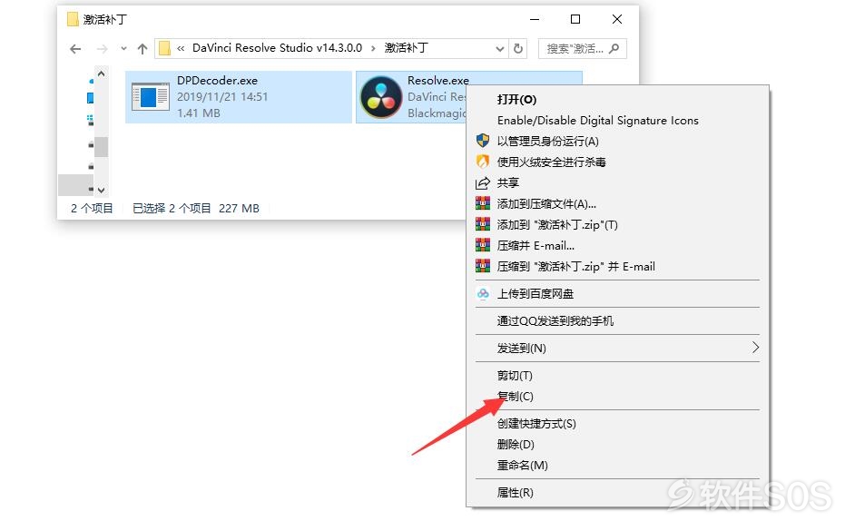The height and width of the screenshot is (521, 845).
Task: Expand the address bar history dropdown
Action: pyautogui.click(x=499, y=49)
